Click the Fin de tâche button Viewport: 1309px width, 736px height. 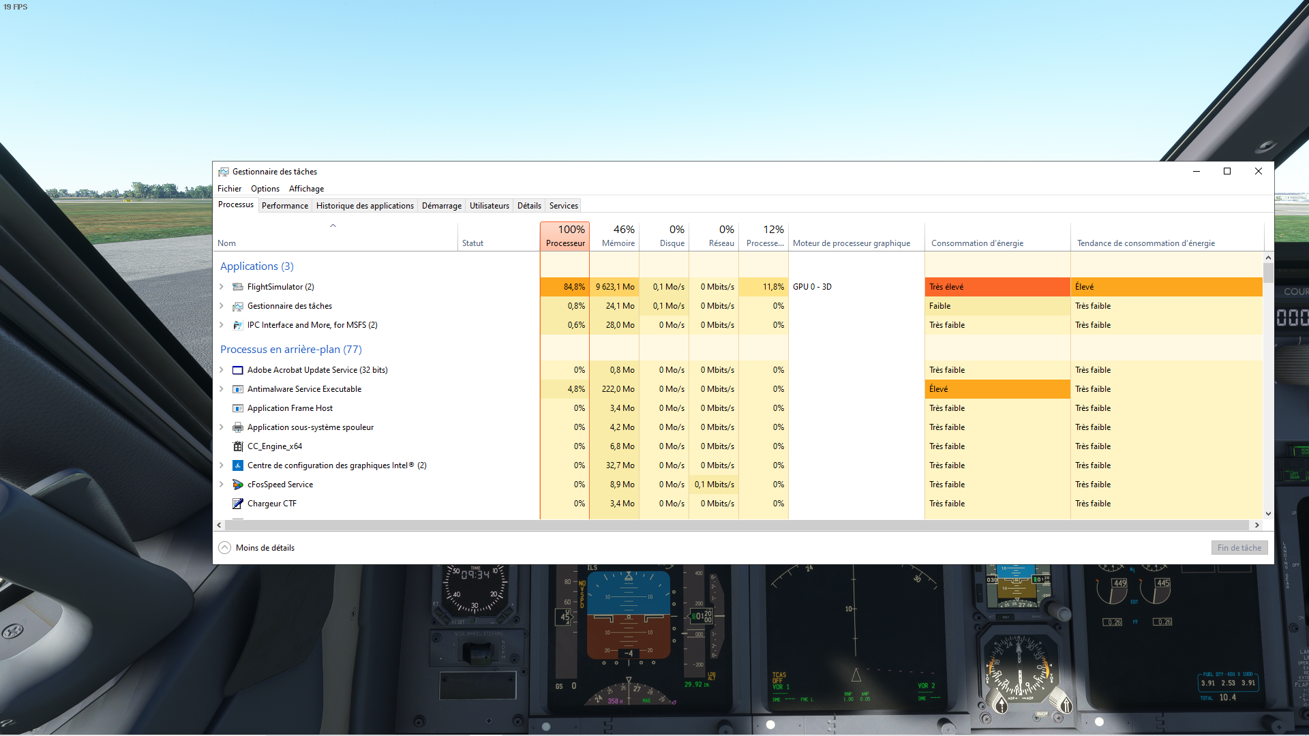(x=1239, y=548)
